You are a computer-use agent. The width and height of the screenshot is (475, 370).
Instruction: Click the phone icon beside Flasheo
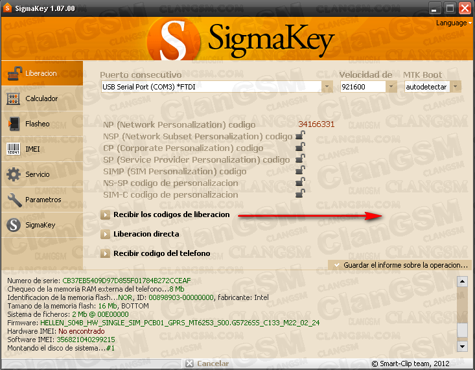(x=14, y=124)
